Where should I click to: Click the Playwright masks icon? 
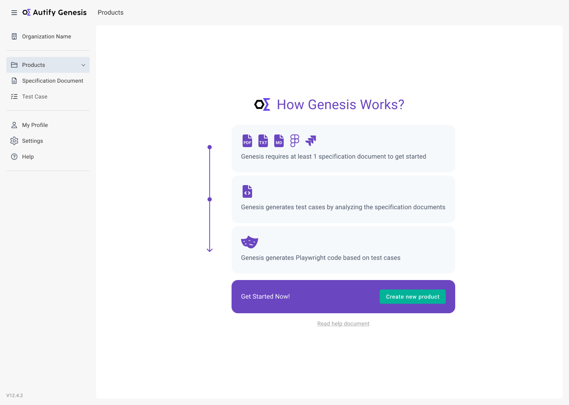(250, 242)
